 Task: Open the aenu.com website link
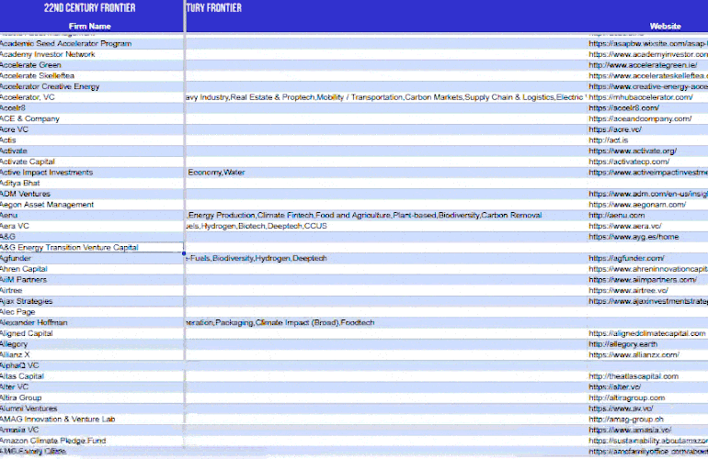616,216
